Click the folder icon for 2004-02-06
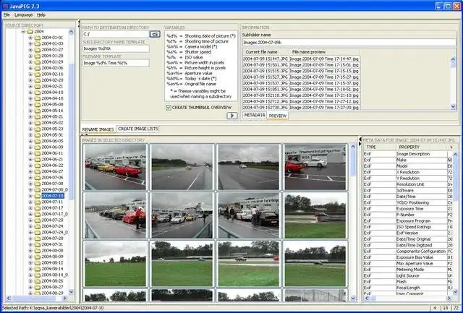 [x=37, y=68]
